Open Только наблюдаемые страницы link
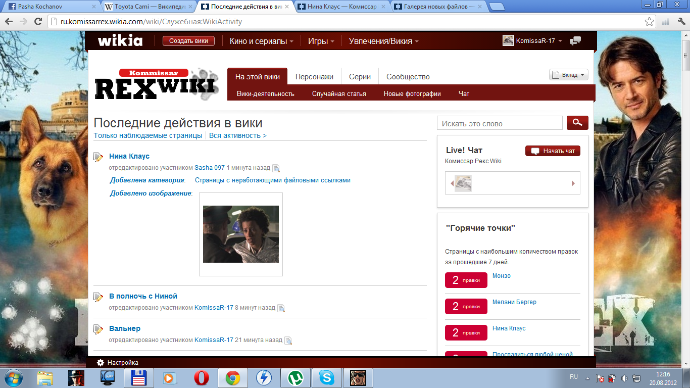Viewport: 690px width, 388px height. [148, 135]
